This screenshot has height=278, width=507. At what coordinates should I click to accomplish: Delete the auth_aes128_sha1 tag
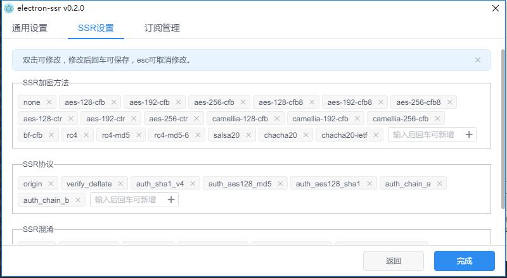point(369,183)
